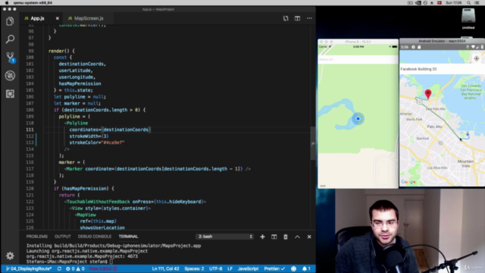Open Spotlight search in menu bar
Screen dimensions: 485x273
(468, 3)
